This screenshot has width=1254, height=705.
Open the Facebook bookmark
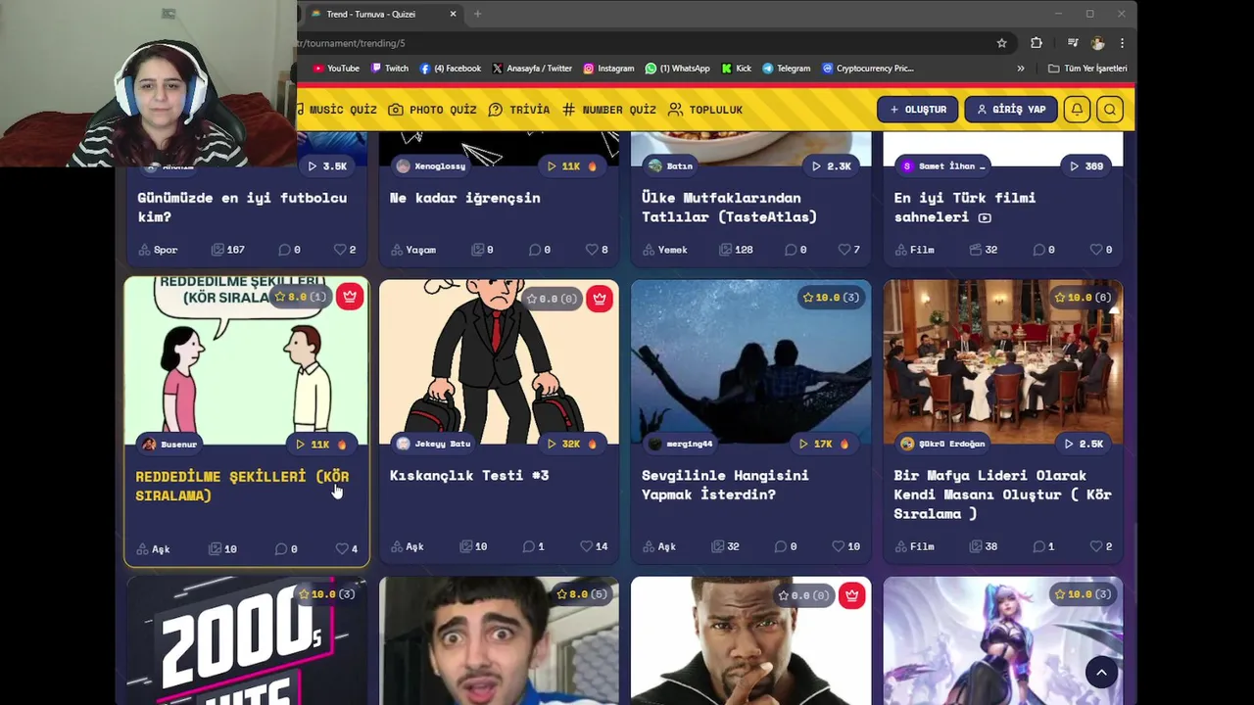450,69
